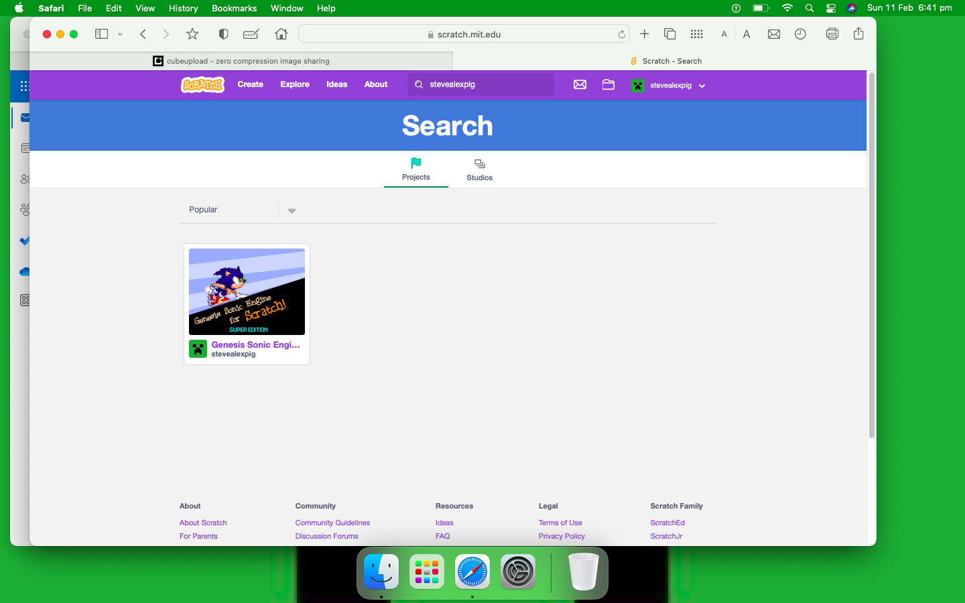Toggle the bookmark star for this page
965x603 pixels.
[192, 33]
